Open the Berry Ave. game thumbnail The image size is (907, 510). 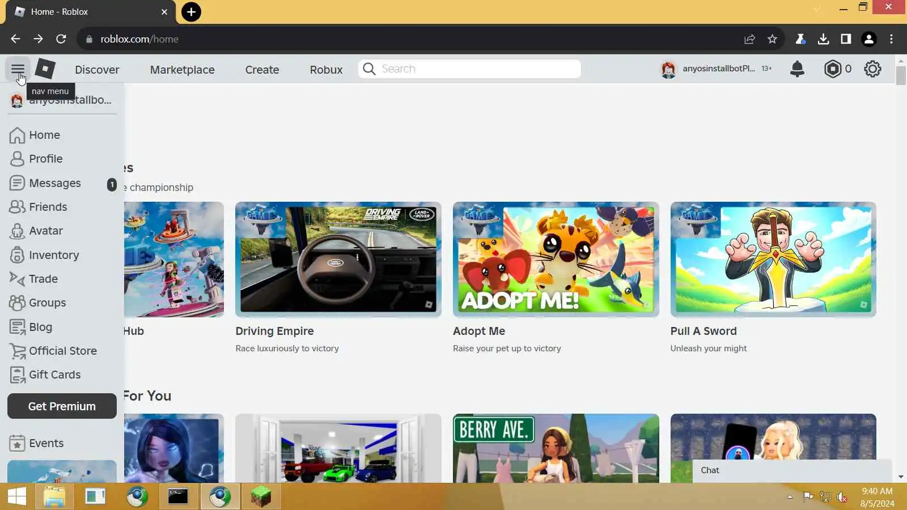pyautogui.click(x=556, y=448)
